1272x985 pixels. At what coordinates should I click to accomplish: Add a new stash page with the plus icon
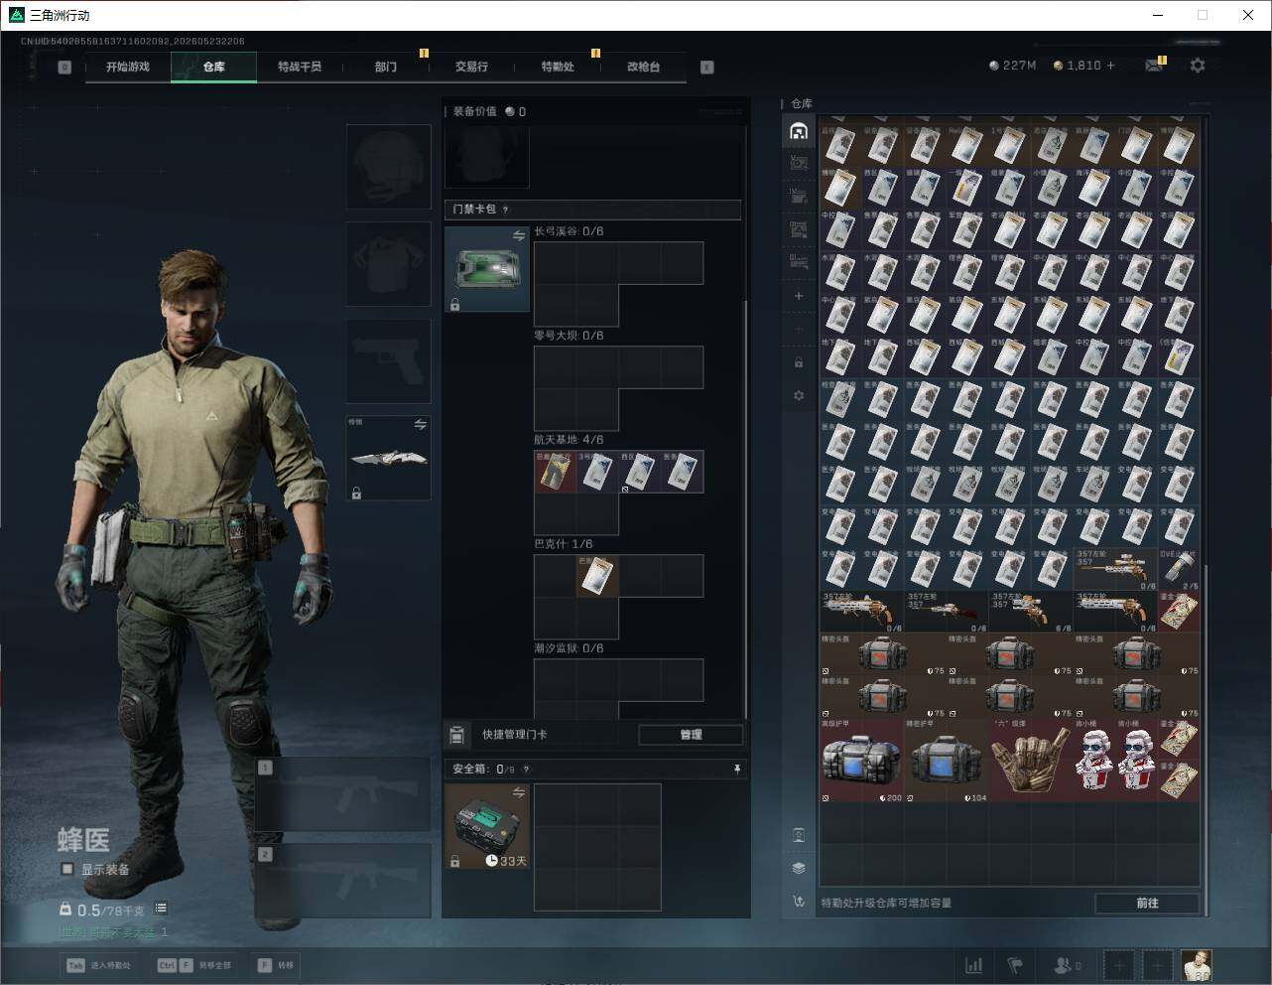click(x=799, y=296)
